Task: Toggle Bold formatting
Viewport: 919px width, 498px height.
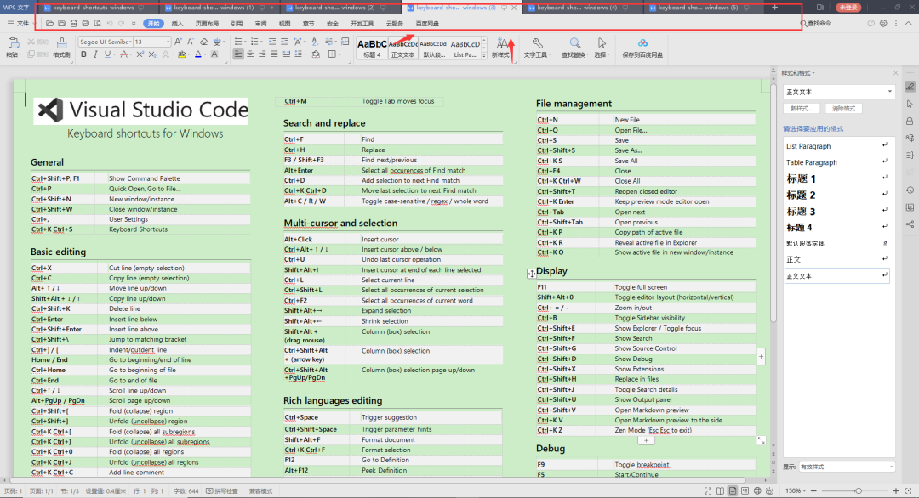Action: [x=83, y=54]
